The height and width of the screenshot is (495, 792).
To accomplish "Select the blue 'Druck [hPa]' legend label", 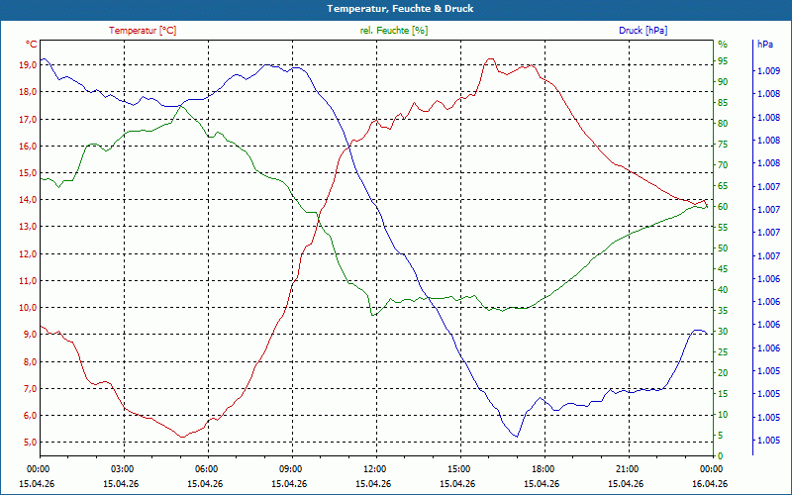I will pos(643,31).
